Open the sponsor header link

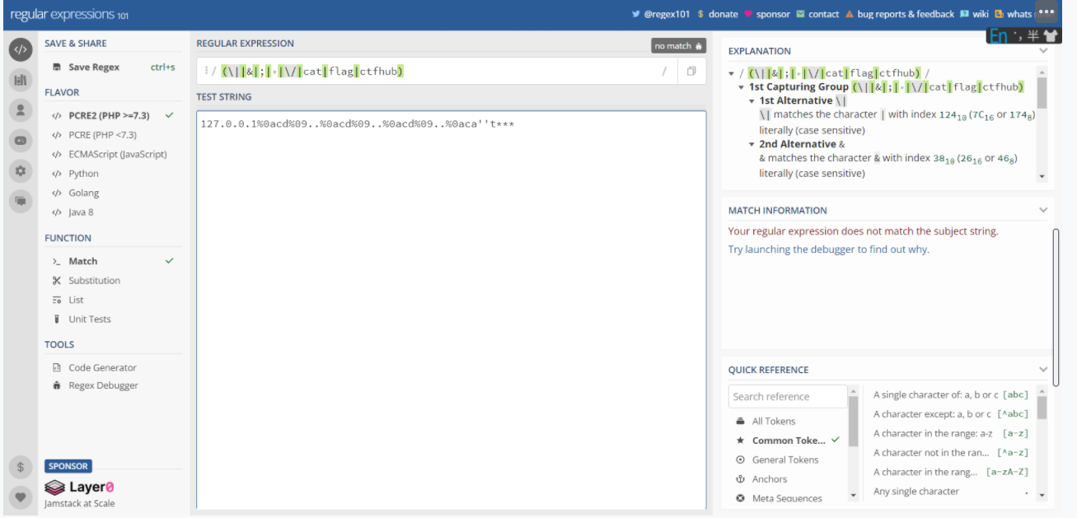(x=766, y=14)
